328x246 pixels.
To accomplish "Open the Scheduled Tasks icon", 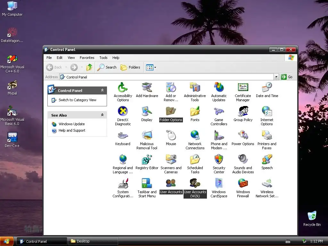I will tap(195, 164).
